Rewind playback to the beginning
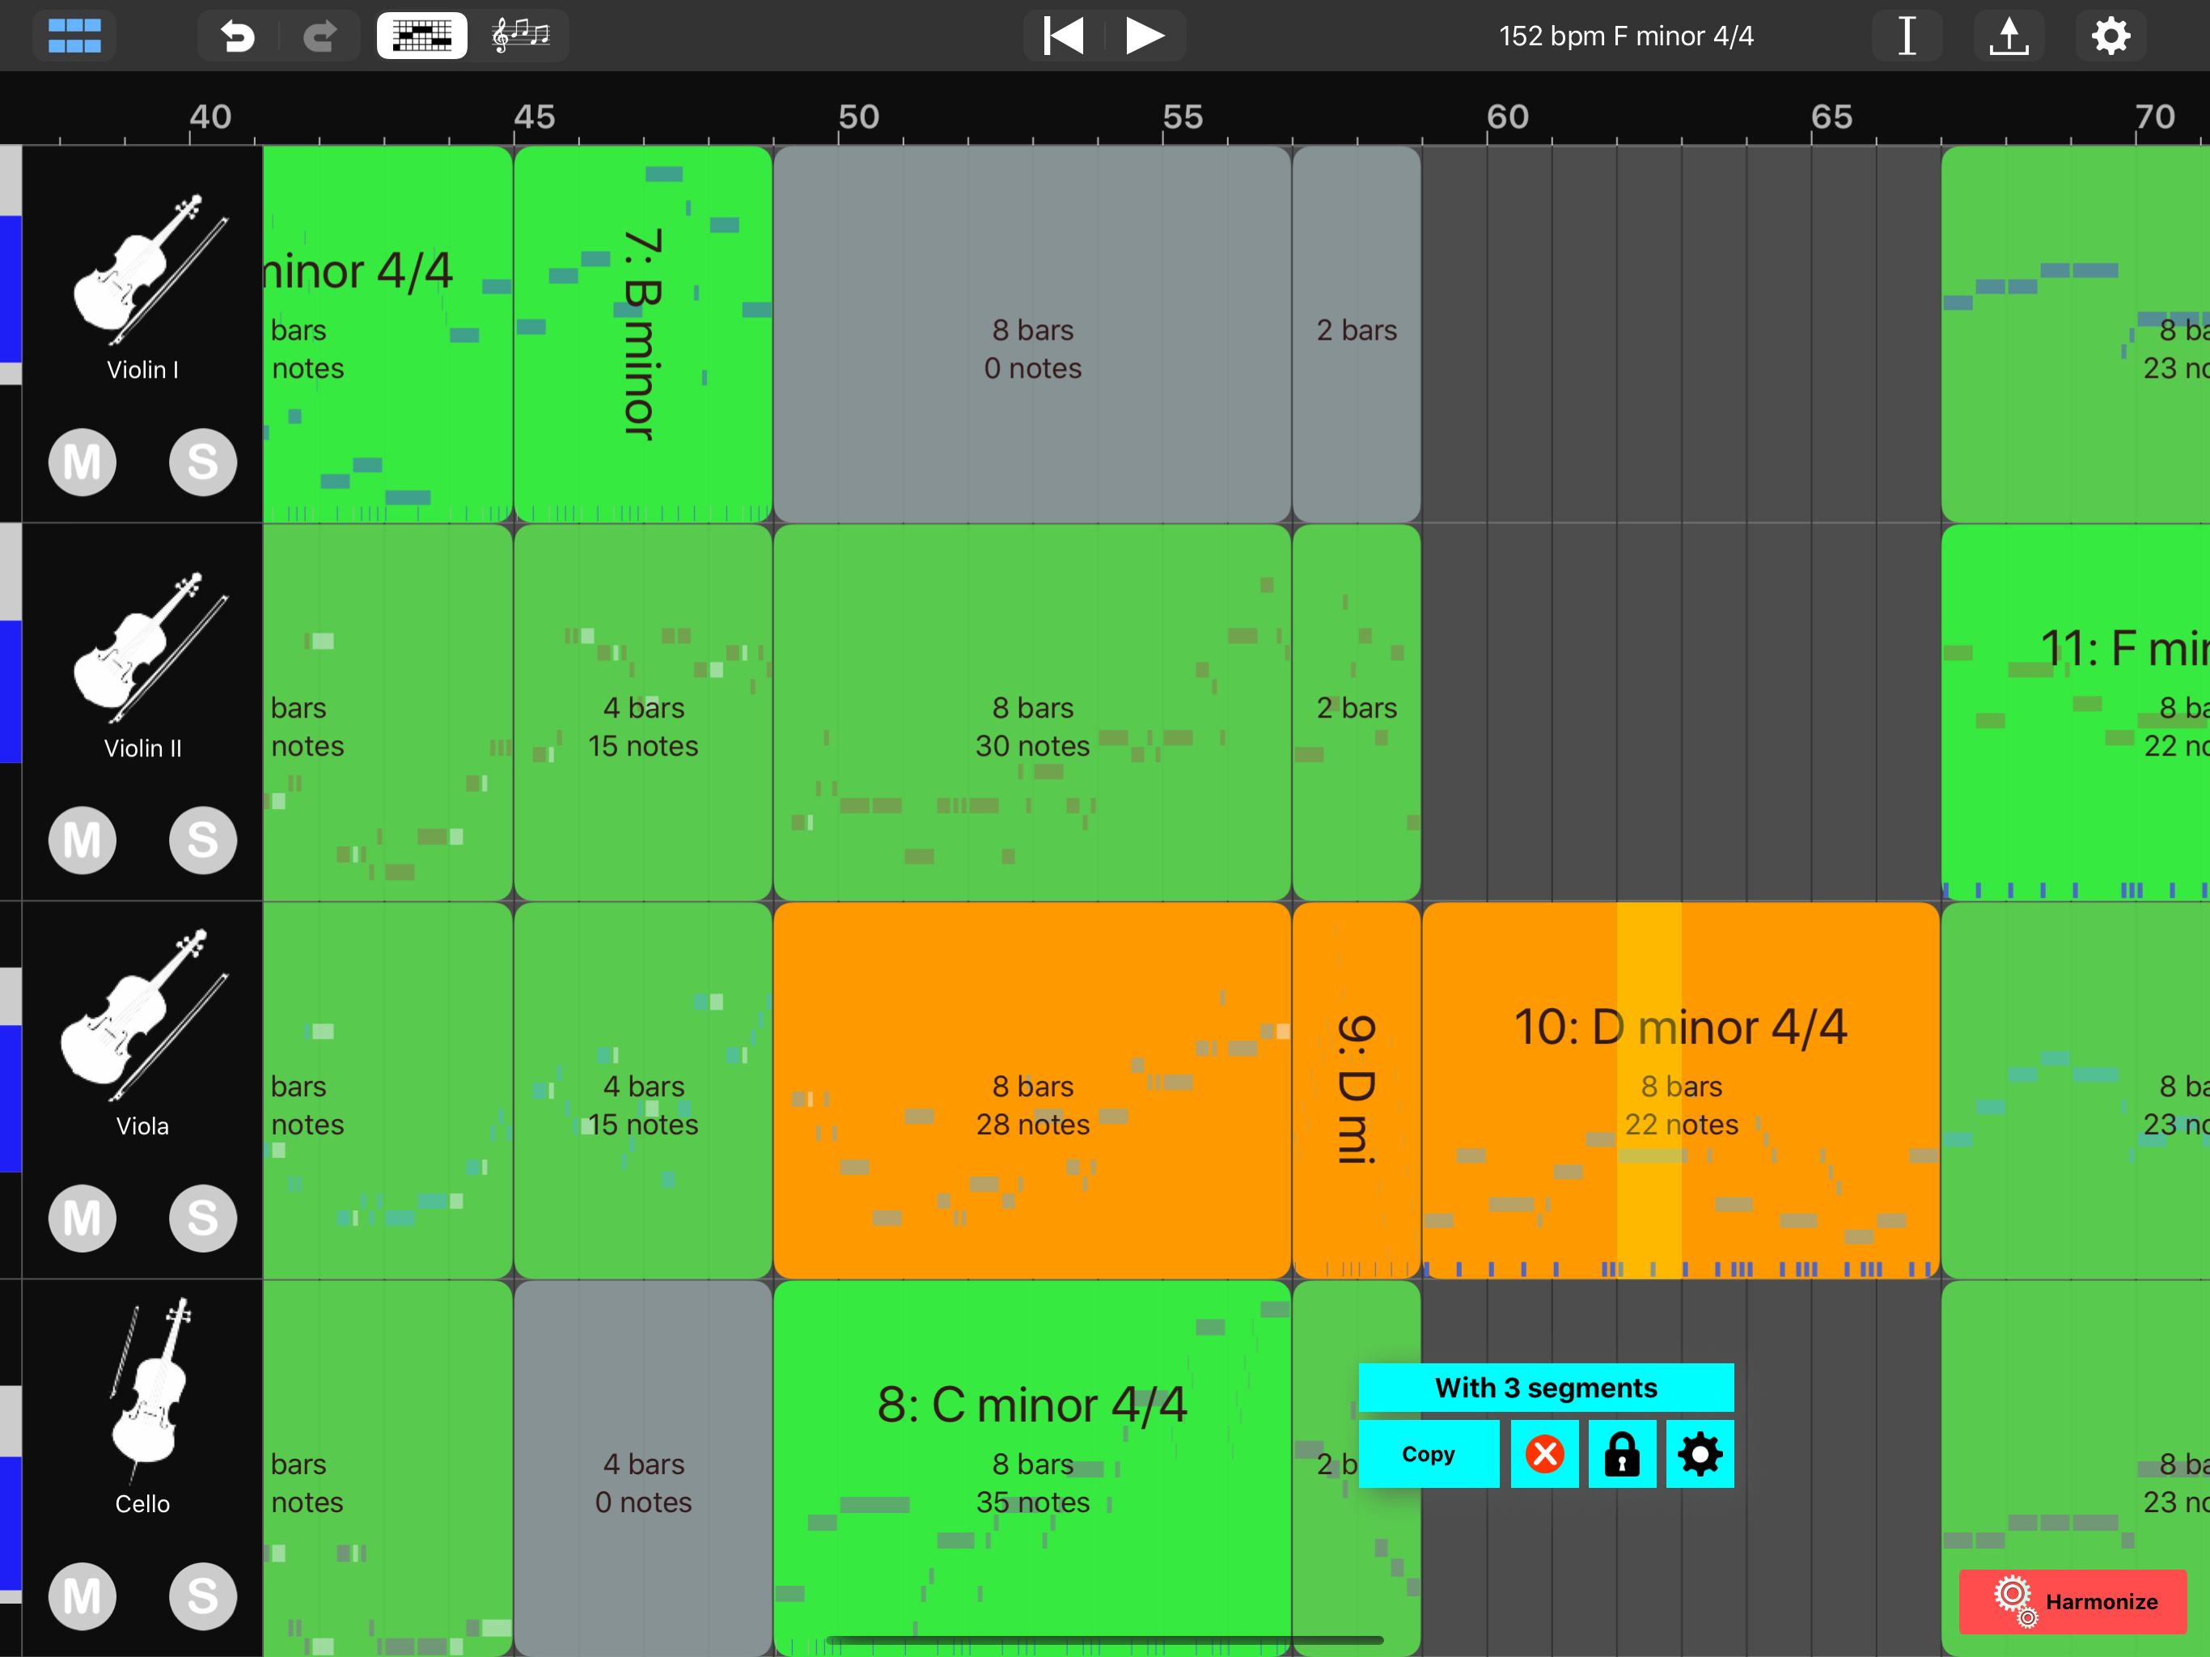The width and height of the screenshot is (2210, 1657). click(1063, 36)
